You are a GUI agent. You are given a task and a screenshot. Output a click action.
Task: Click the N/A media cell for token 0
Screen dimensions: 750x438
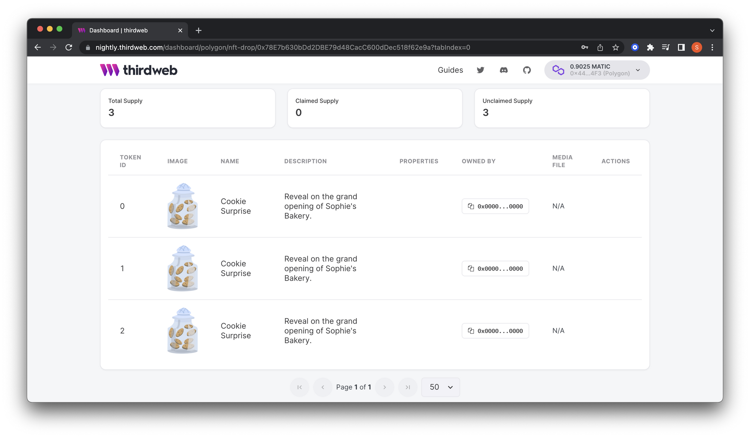point(558,206)
